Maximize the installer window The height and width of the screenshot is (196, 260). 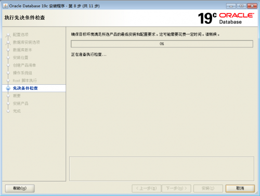tap(241, 6)
